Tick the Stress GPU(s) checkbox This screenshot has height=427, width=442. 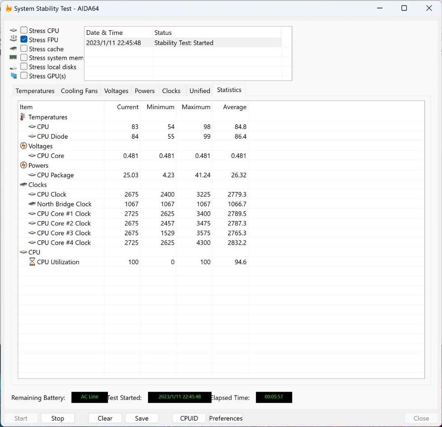(x=24, y=76)
